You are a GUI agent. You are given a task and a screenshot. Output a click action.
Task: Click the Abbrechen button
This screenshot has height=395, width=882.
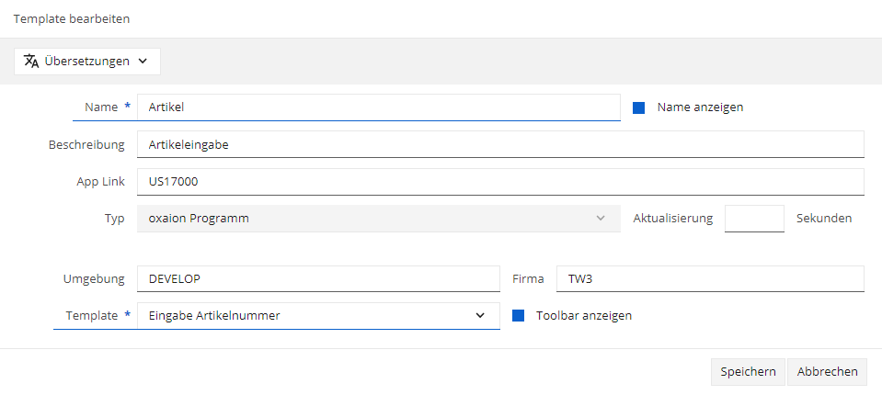[x=828, y=372]
